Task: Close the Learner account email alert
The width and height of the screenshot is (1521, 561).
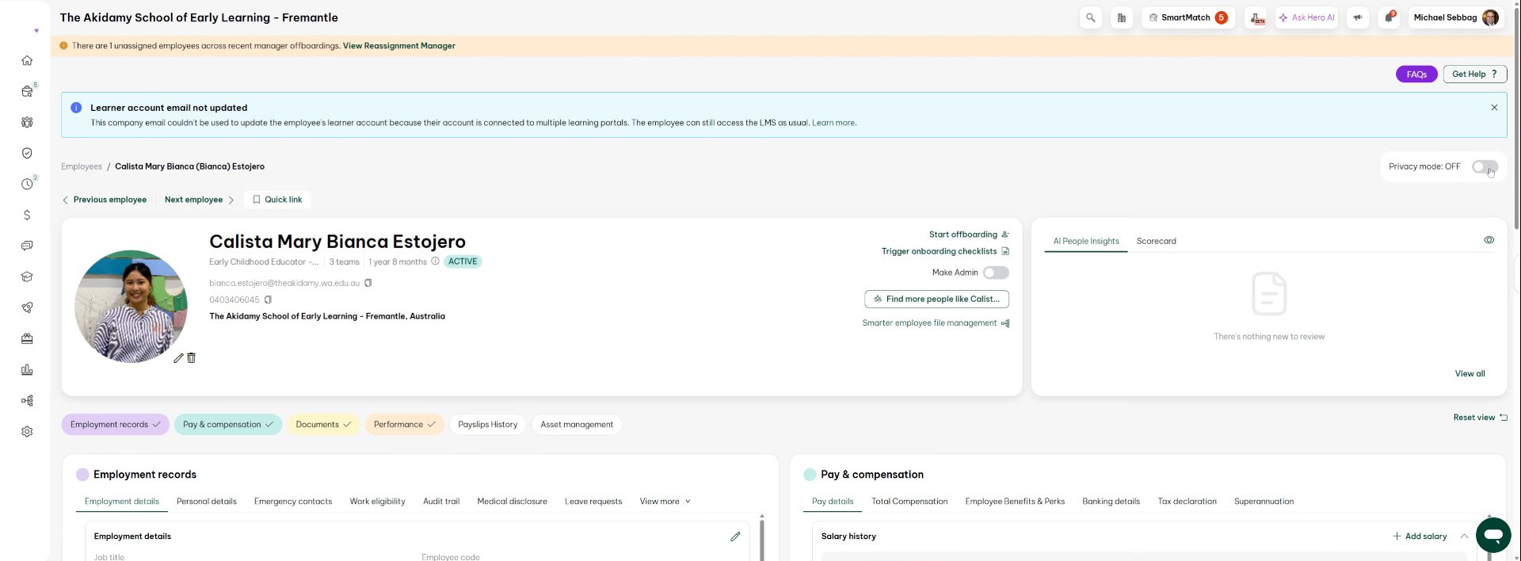Action: (1494, 107)
